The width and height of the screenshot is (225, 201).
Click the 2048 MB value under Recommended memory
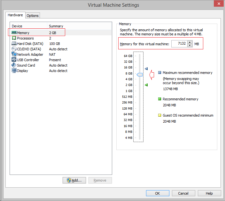[169, 105]
